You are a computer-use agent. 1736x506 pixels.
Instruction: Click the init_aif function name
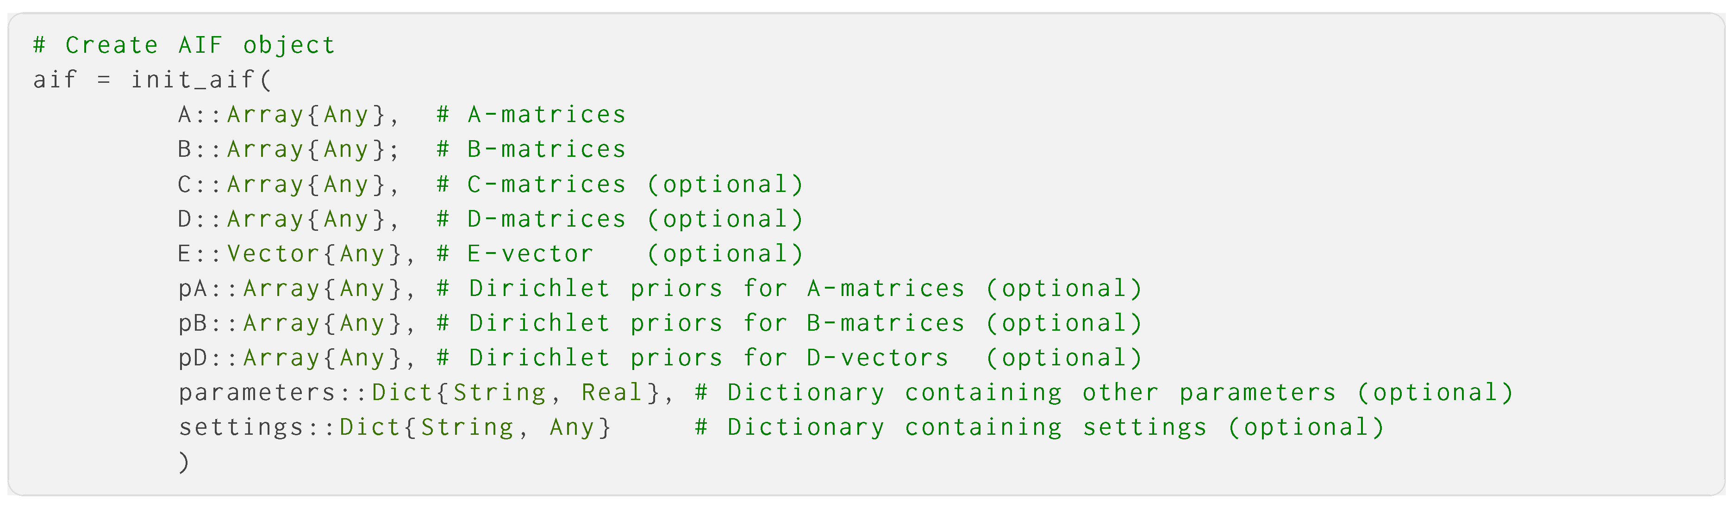coord(192,80)
